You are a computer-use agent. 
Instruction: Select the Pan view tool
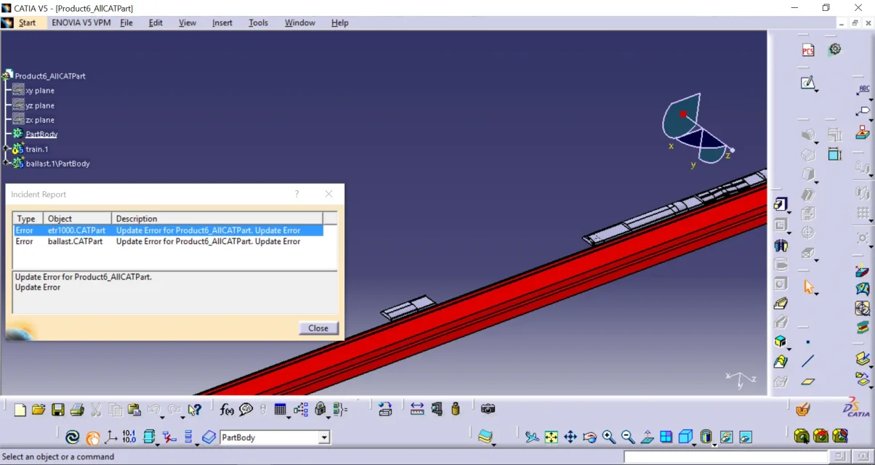pos(570,437)
